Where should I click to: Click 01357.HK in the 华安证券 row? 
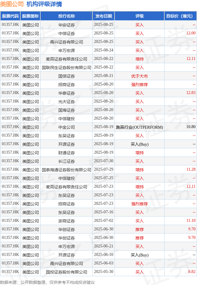[x=10, y=25]
